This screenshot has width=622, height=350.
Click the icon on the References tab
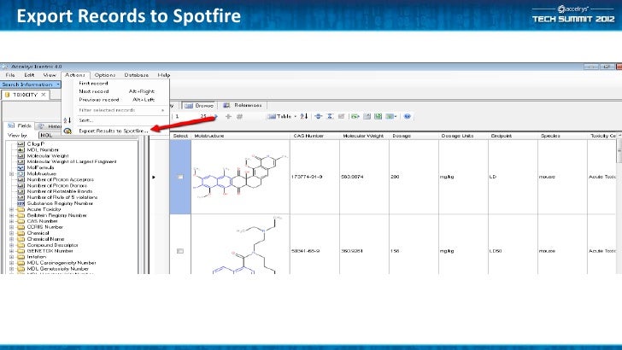pos(226,105)
